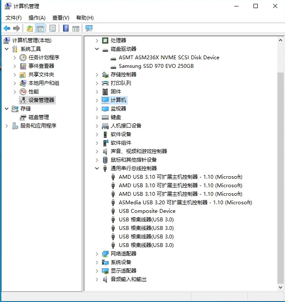The height and width of the screenshot is (302, 285).
Task: Open the 帮助(H) menu
Action: pyautogui.click(x=85, y=18)
